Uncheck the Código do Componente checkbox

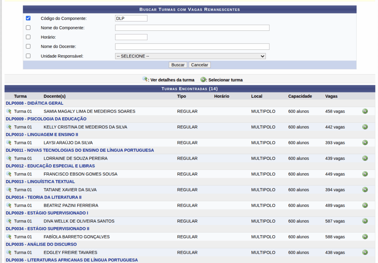coord(28,18)
